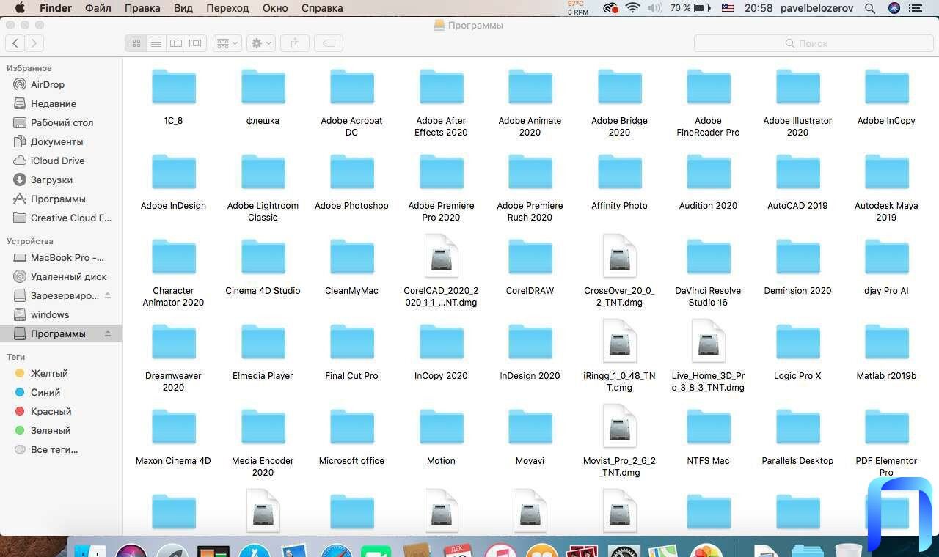Screen dimensions: 939x557
Task: Eject the Зарезервировано volume
Action: click(108, 295)
